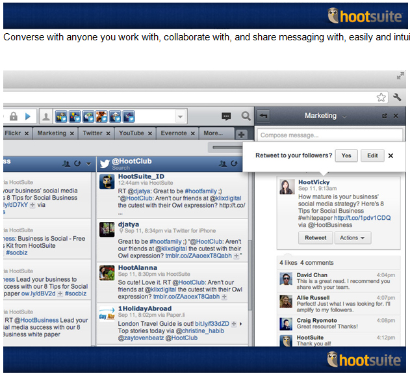Click David Chan's comment name
This screenshot has height=376, width=410.
[312, 275]
